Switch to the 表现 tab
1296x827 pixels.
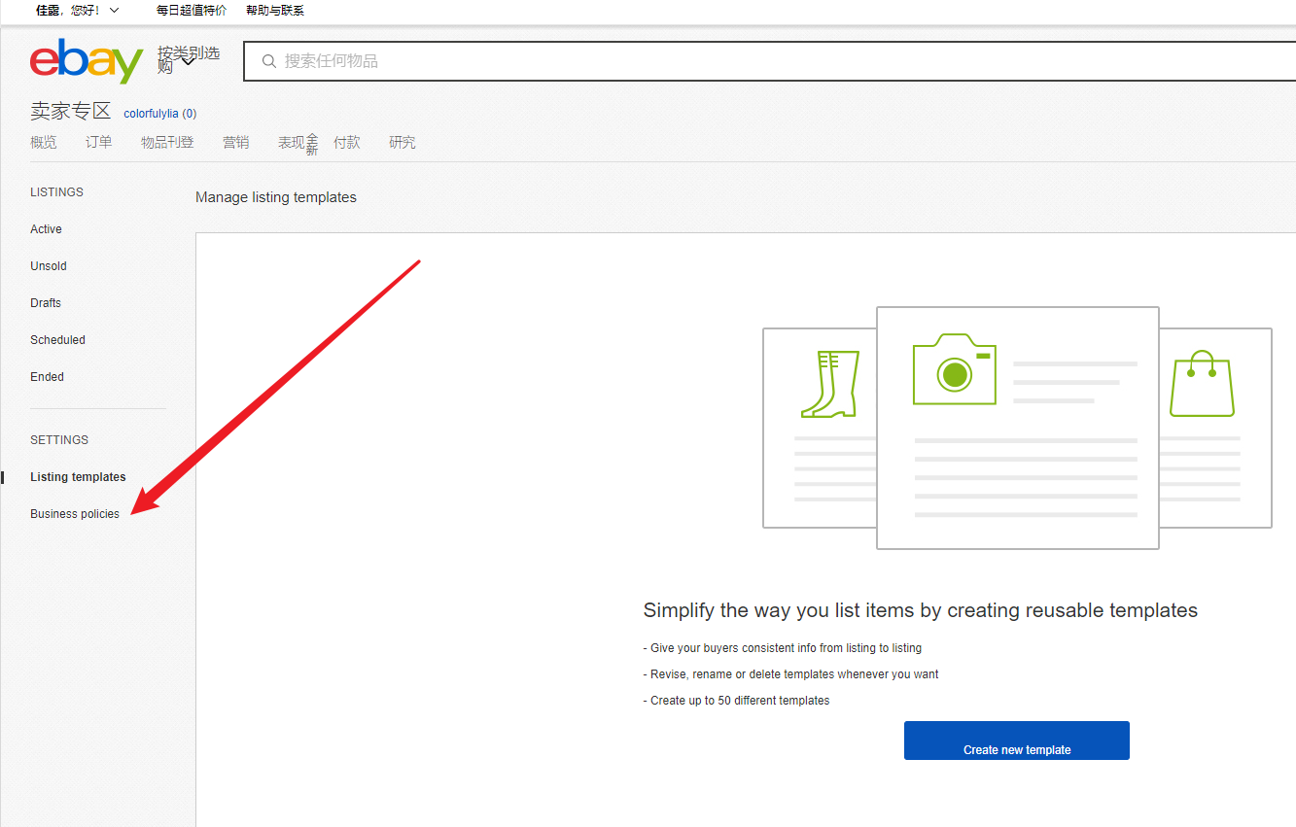[x=292, y=142]
